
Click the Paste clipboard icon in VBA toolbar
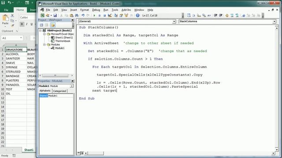(x=71, y=15)
